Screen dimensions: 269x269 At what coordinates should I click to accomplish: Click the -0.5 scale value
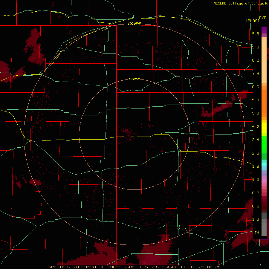point(254,206)
